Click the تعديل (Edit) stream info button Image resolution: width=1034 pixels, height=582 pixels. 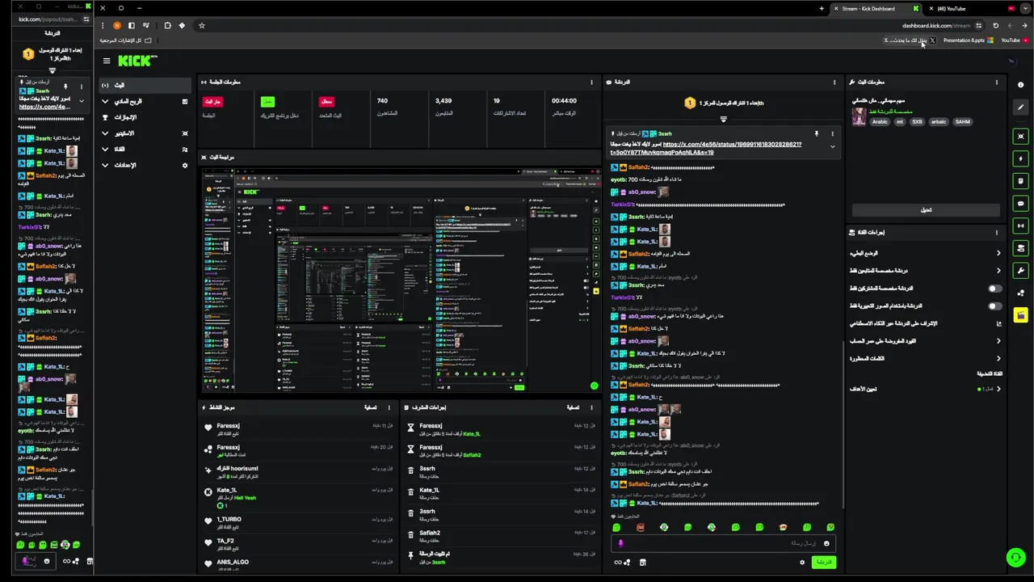tap(926, 210)
